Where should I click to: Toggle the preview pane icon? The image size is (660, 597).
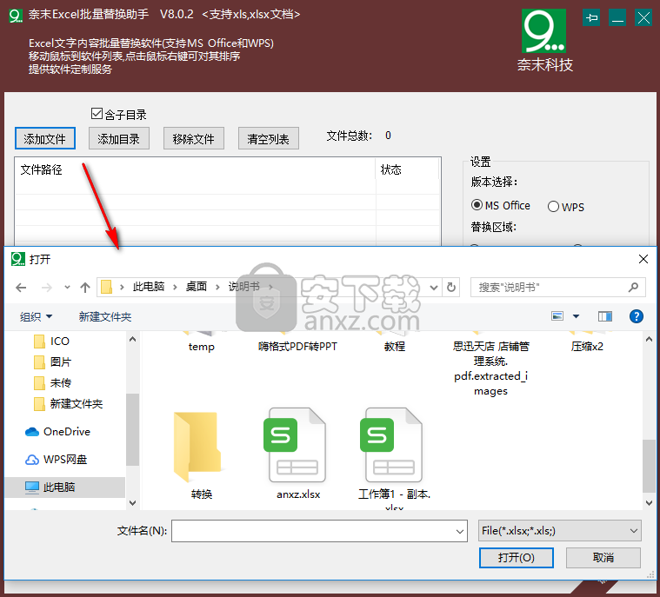(605, 316)
